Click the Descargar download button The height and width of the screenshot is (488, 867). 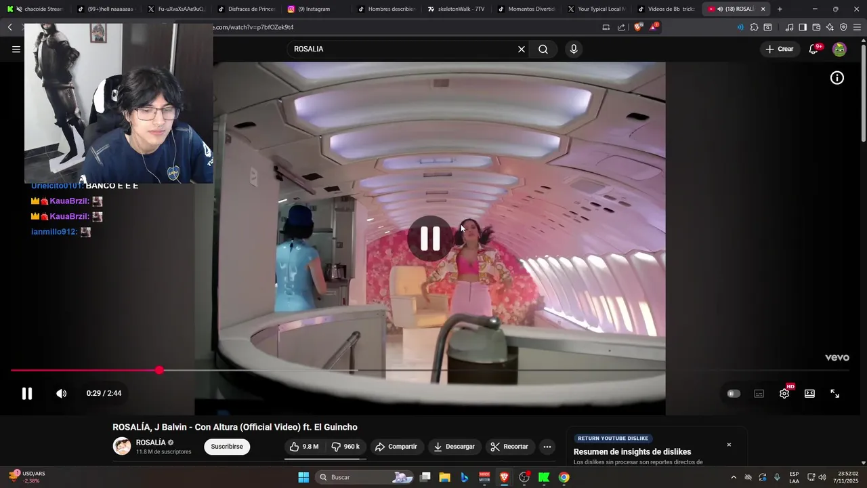point(454,447)
